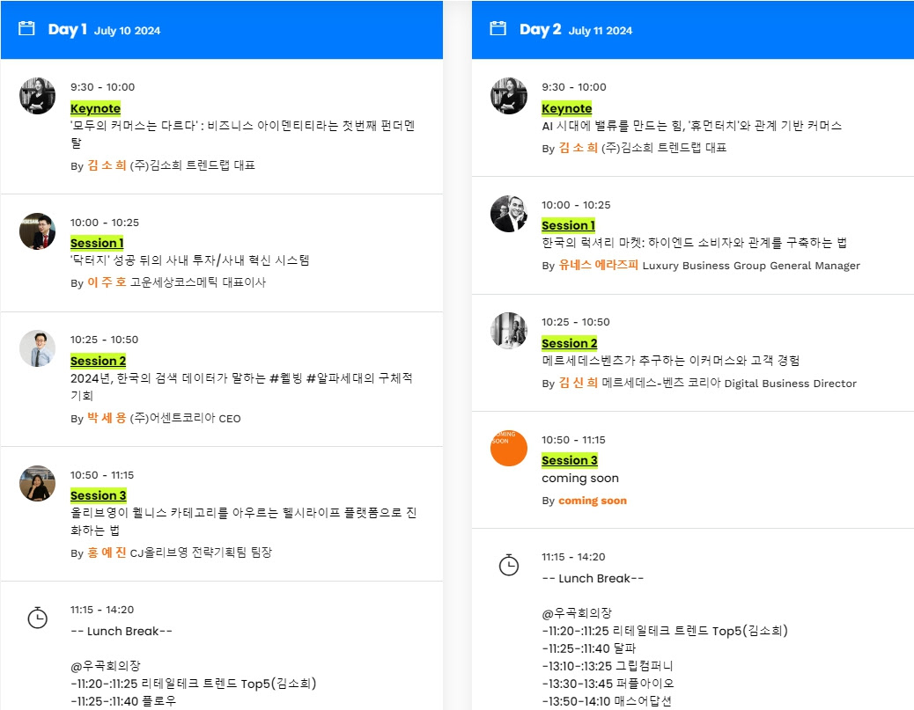Open 박세용 speaker photo

[x=37, y=348]
